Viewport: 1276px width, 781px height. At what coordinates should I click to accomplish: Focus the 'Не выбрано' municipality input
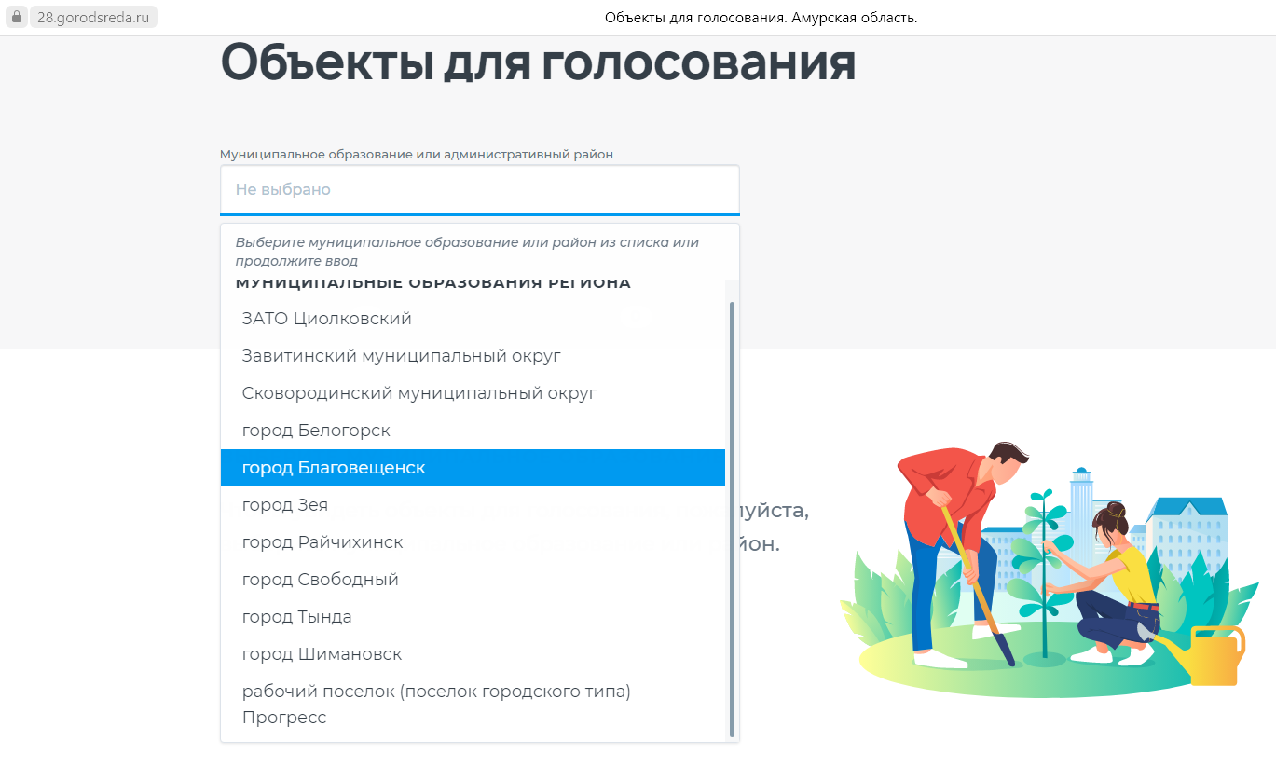479,189
